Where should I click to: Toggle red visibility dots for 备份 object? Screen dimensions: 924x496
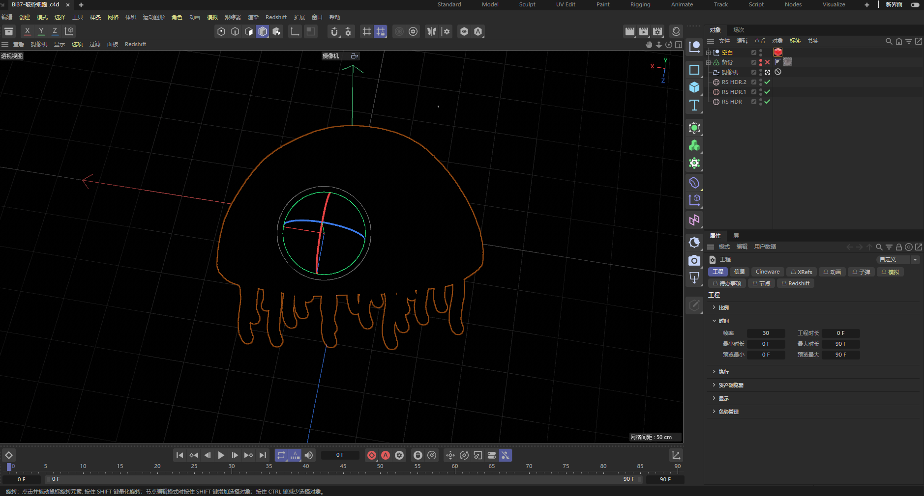pyautogui.click(x=761, y=62)
